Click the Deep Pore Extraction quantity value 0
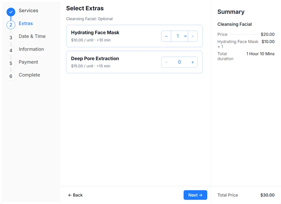The height and width of the screenshot is (204, 281). point(180,62)
